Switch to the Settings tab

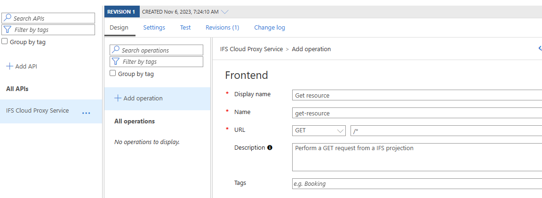point(154,28)
